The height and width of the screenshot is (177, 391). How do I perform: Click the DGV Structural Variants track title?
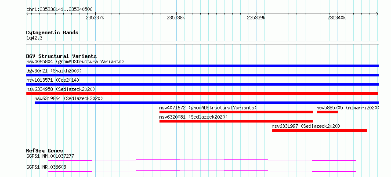point(62,56)
